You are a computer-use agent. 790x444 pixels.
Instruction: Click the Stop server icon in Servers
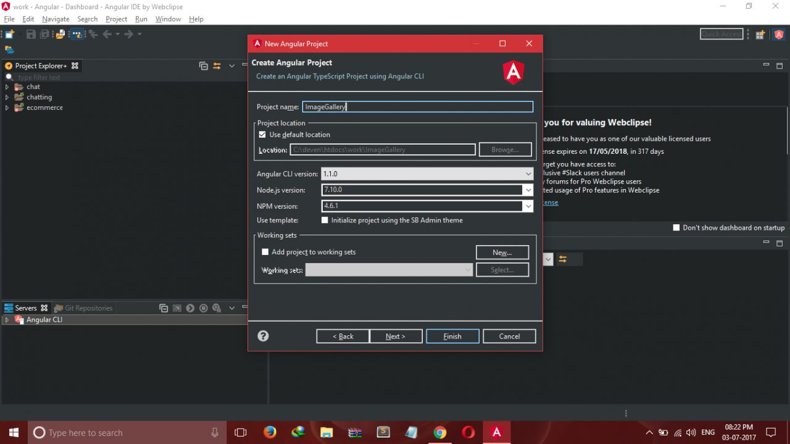tap(203, 308)
